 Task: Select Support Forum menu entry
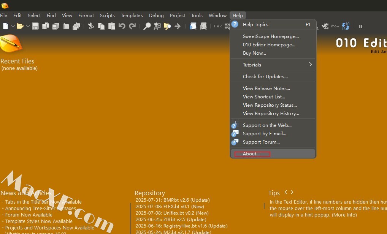coord(273,142)
